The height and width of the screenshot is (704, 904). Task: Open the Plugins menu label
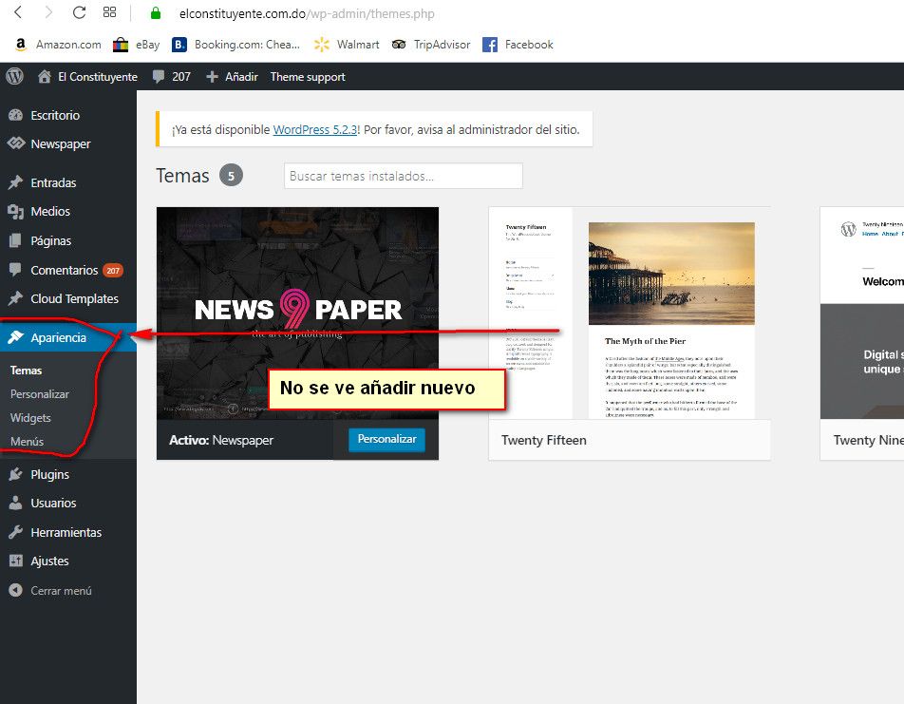coord(50,474)
